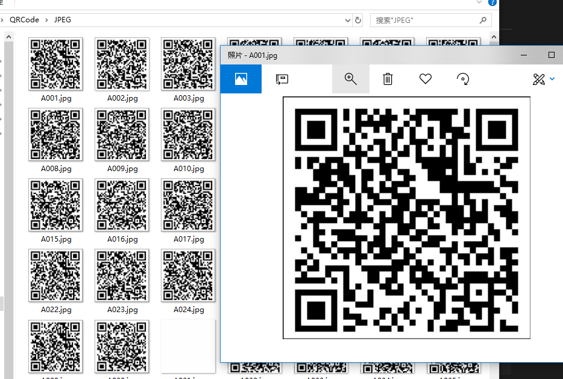Expand the chevron between QRCode and JPEG
This screenshot has width=563, height=379.
47,20
